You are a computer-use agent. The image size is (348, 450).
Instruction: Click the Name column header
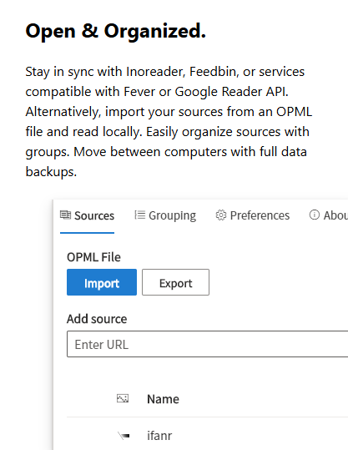pos(163,399)
